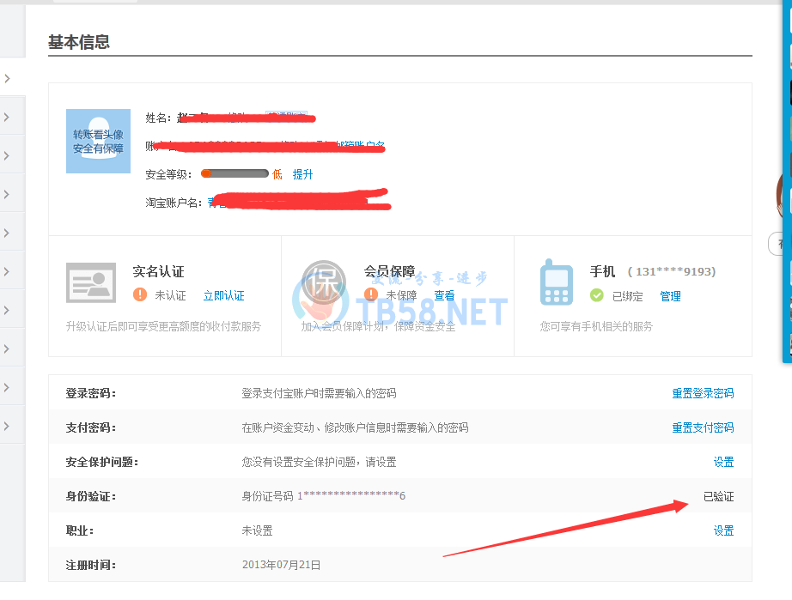The width and height of the screenshot is (792, 600).
Task: Click 提升 to raise the security level
Action: [302, 174]
